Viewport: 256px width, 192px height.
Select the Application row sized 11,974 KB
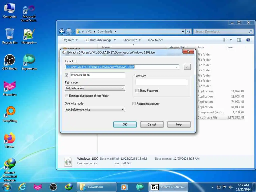pyautogui.click(x=221, y=91)
